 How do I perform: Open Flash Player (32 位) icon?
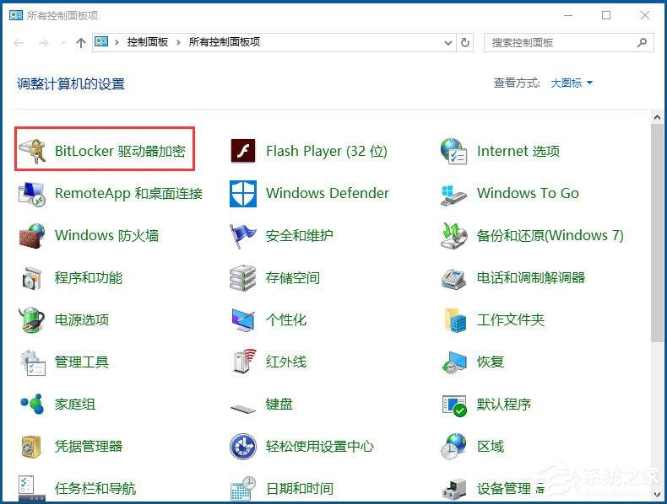(243, 152)
